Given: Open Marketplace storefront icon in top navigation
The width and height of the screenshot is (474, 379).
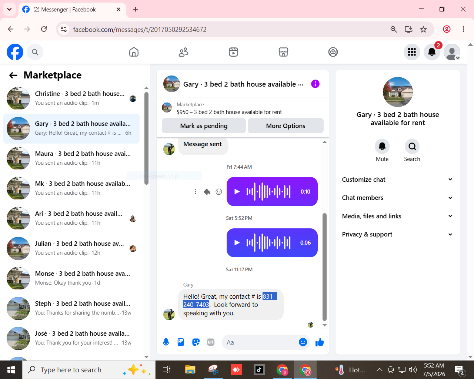Looking at the screenshot, I should pyautogui.click(x=283, y=52).
